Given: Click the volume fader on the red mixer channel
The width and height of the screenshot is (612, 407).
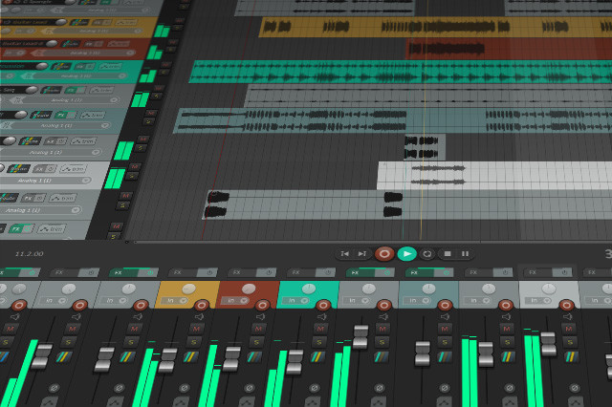Looking at the screenshot, I should pos(231,357).
